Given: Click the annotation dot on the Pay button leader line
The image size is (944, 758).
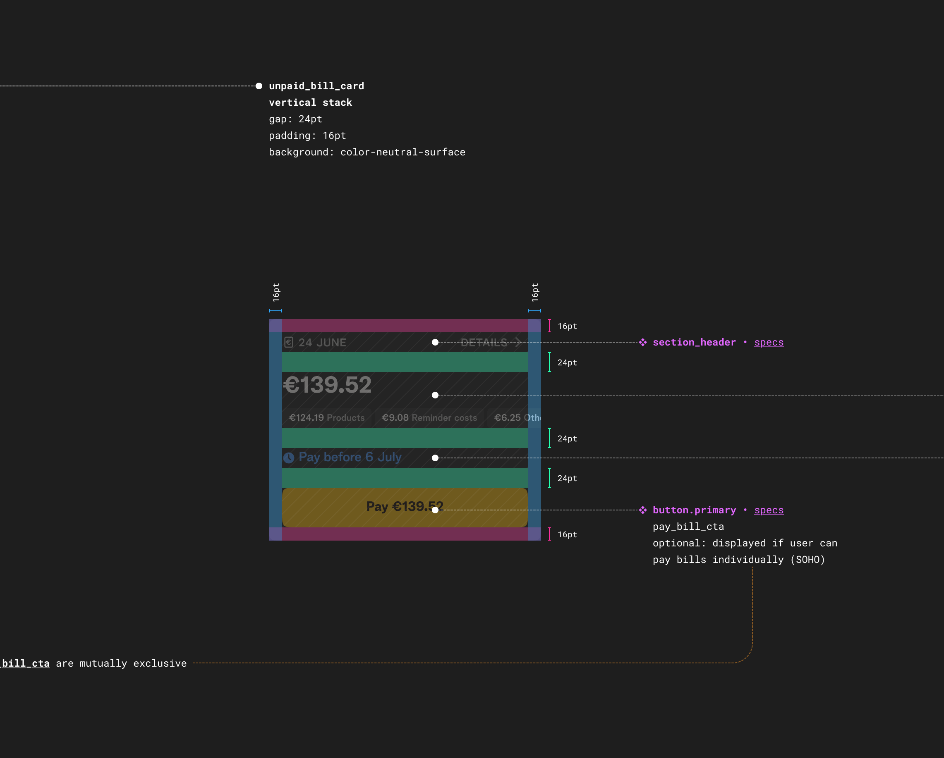Looking at the screenshot, I should (435, 509).
